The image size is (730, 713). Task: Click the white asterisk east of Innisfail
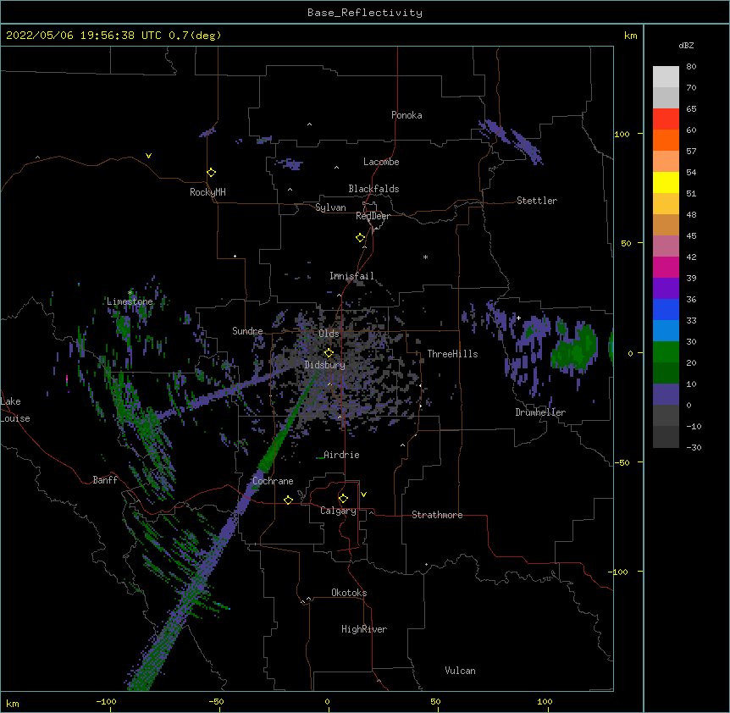tap(425, 257)
